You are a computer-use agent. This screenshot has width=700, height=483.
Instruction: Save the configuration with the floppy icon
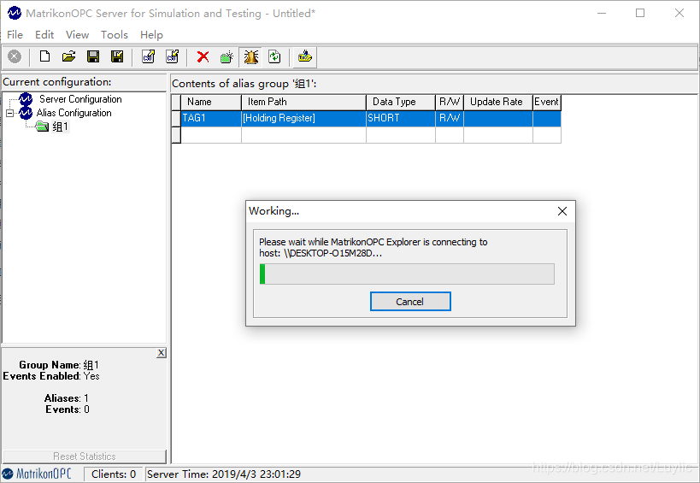pos(93,56)
